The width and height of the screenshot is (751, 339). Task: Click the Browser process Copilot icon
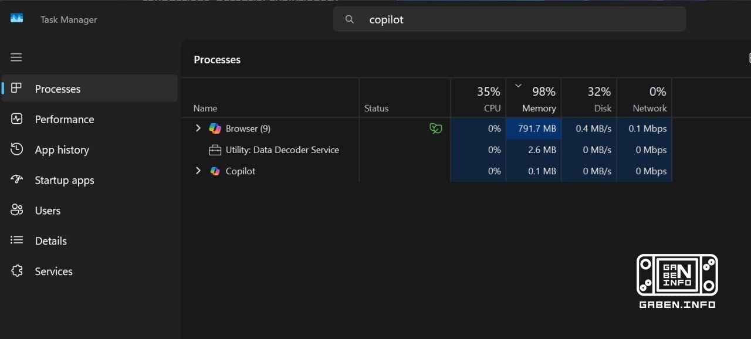click(x=215, y=128)
